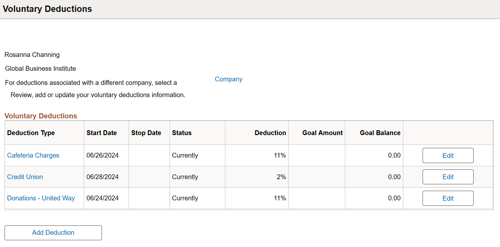Click the Deduction Type column header
Image resolution: width=500 pixels, height=247 pixels.
[x=31, y=133]
